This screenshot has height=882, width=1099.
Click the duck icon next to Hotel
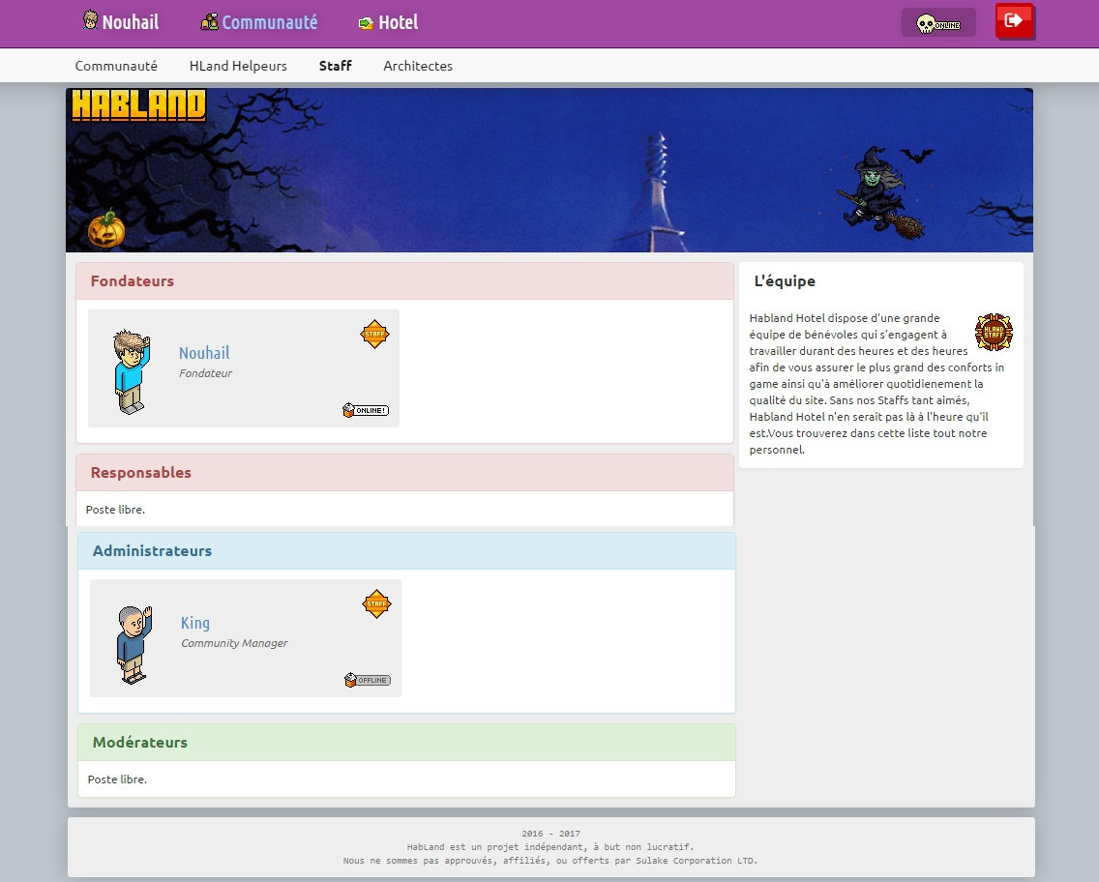pyautogui.click(x=365, y=21)
